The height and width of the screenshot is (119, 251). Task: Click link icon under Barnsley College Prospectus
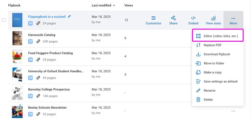(x=38, y=96)
